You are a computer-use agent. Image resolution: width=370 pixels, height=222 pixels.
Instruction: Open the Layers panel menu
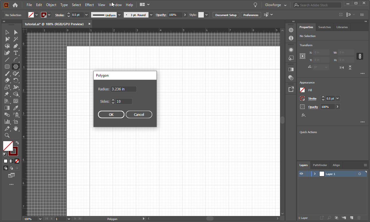point(365,165)
